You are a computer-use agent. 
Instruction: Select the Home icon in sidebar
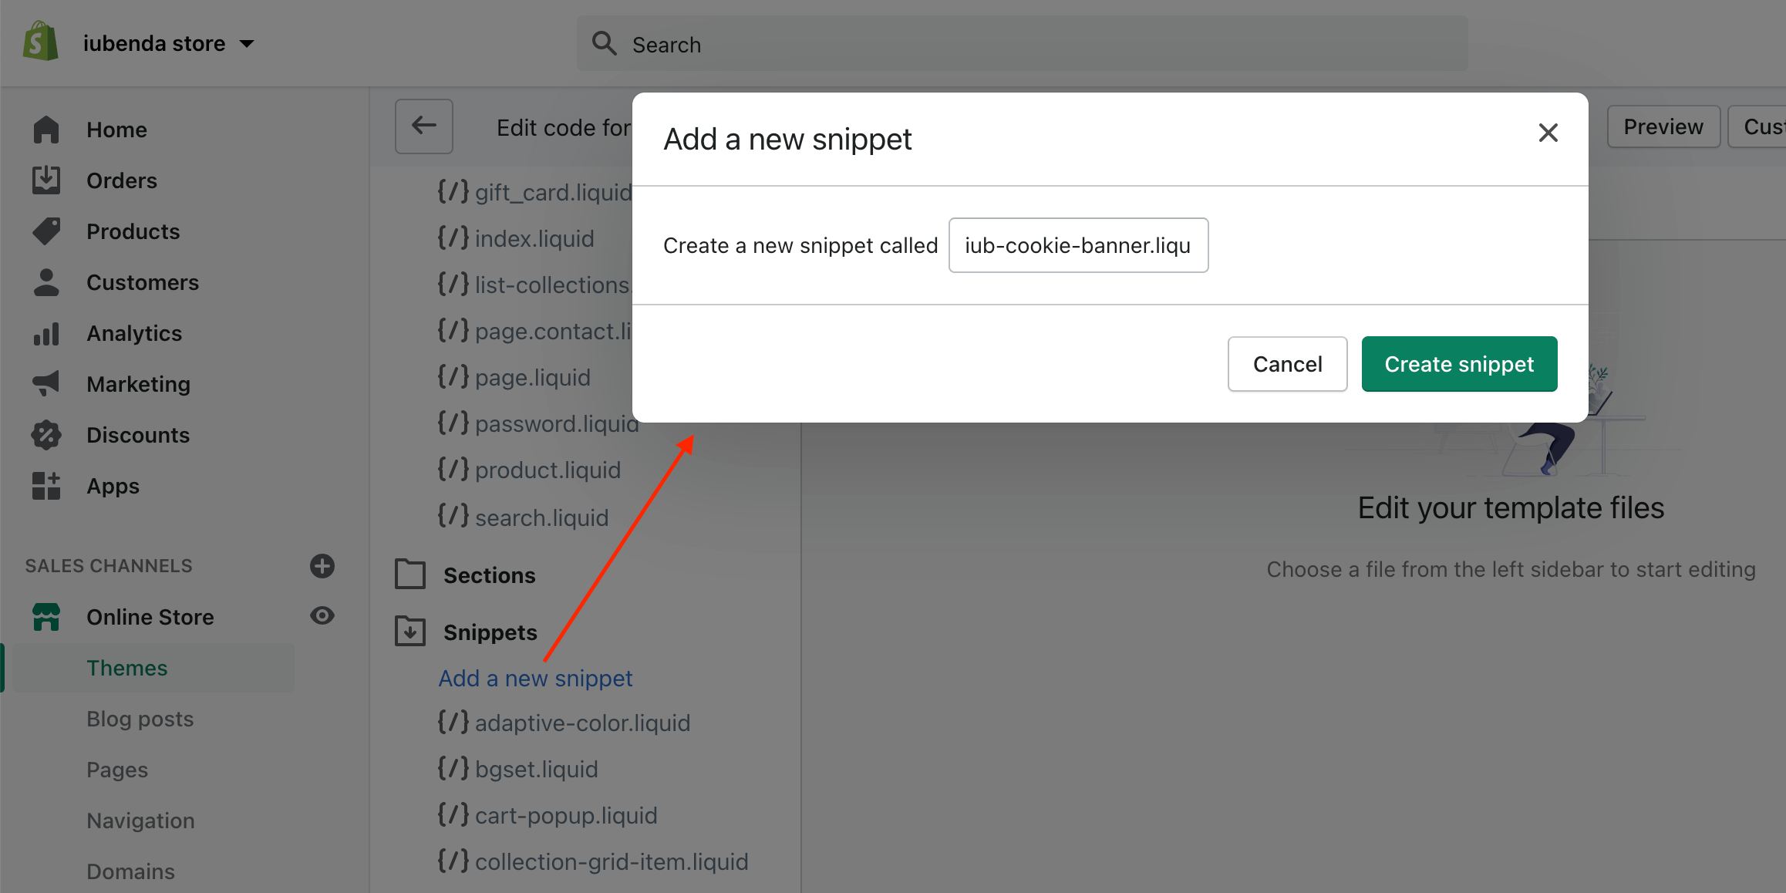tap(46, 129)
